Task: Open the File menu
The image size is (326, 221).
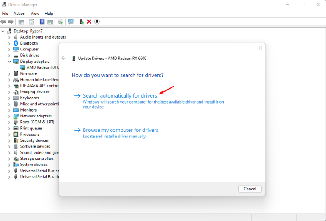Action: click(5, 13)
